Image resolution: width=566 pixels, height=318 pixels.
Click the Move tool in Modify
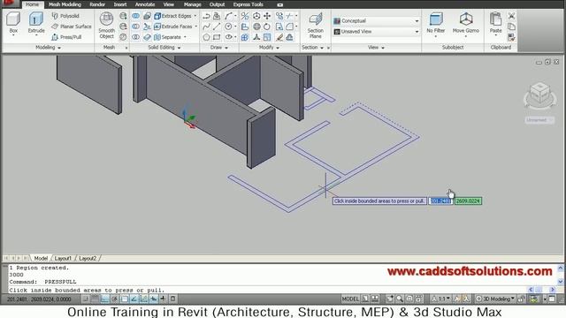point(267,16)
